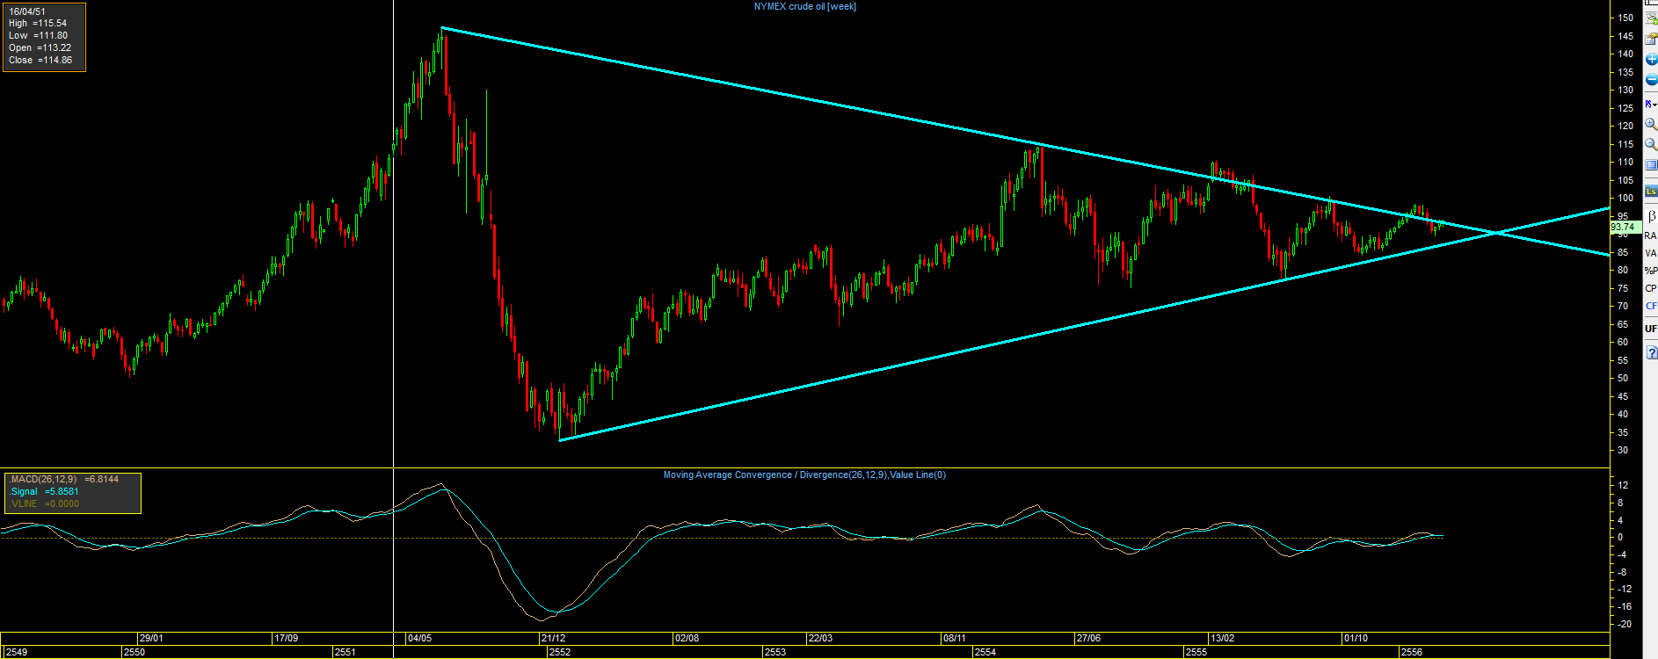Click the 08/11 date marker on time axis
The width and height of the screenshot is (1658, 659).
954,638
